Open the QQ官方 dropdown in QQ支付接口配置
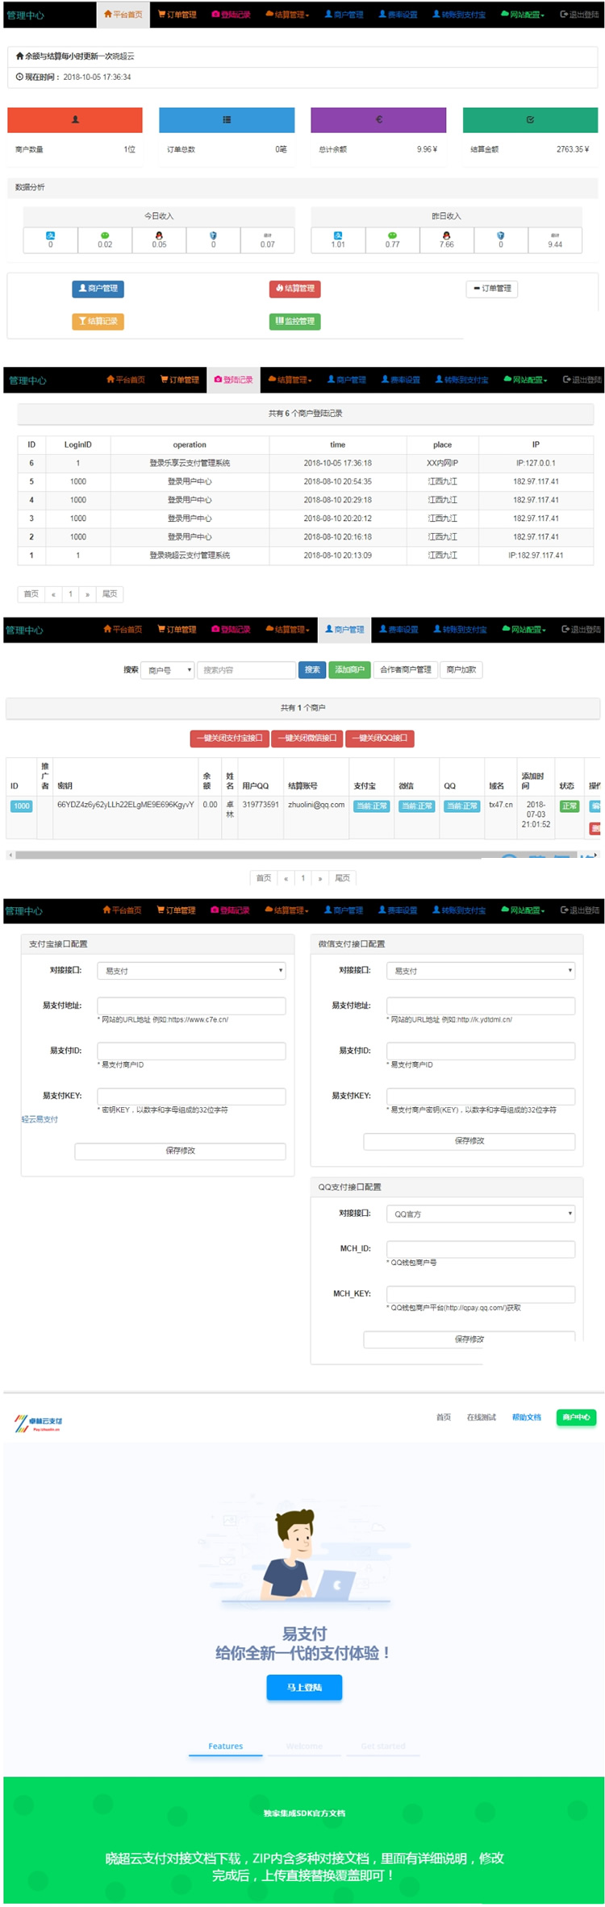This screenshot has width=605, height=1907. coord(481,1214)
